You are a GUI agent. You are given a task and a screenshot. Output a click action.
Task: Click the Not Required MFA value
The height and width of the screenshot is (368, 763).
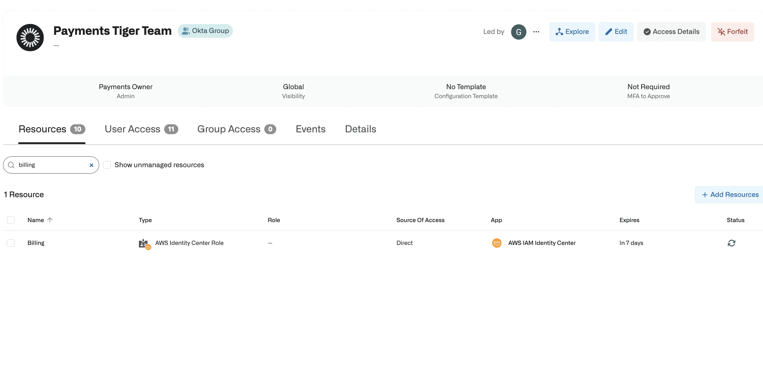(x=648, y=87)
